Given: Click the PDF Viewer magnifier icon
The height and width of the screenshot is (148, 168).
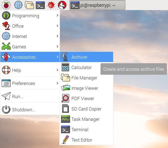Looking at the screenshot, I should (x=65, y=98).
